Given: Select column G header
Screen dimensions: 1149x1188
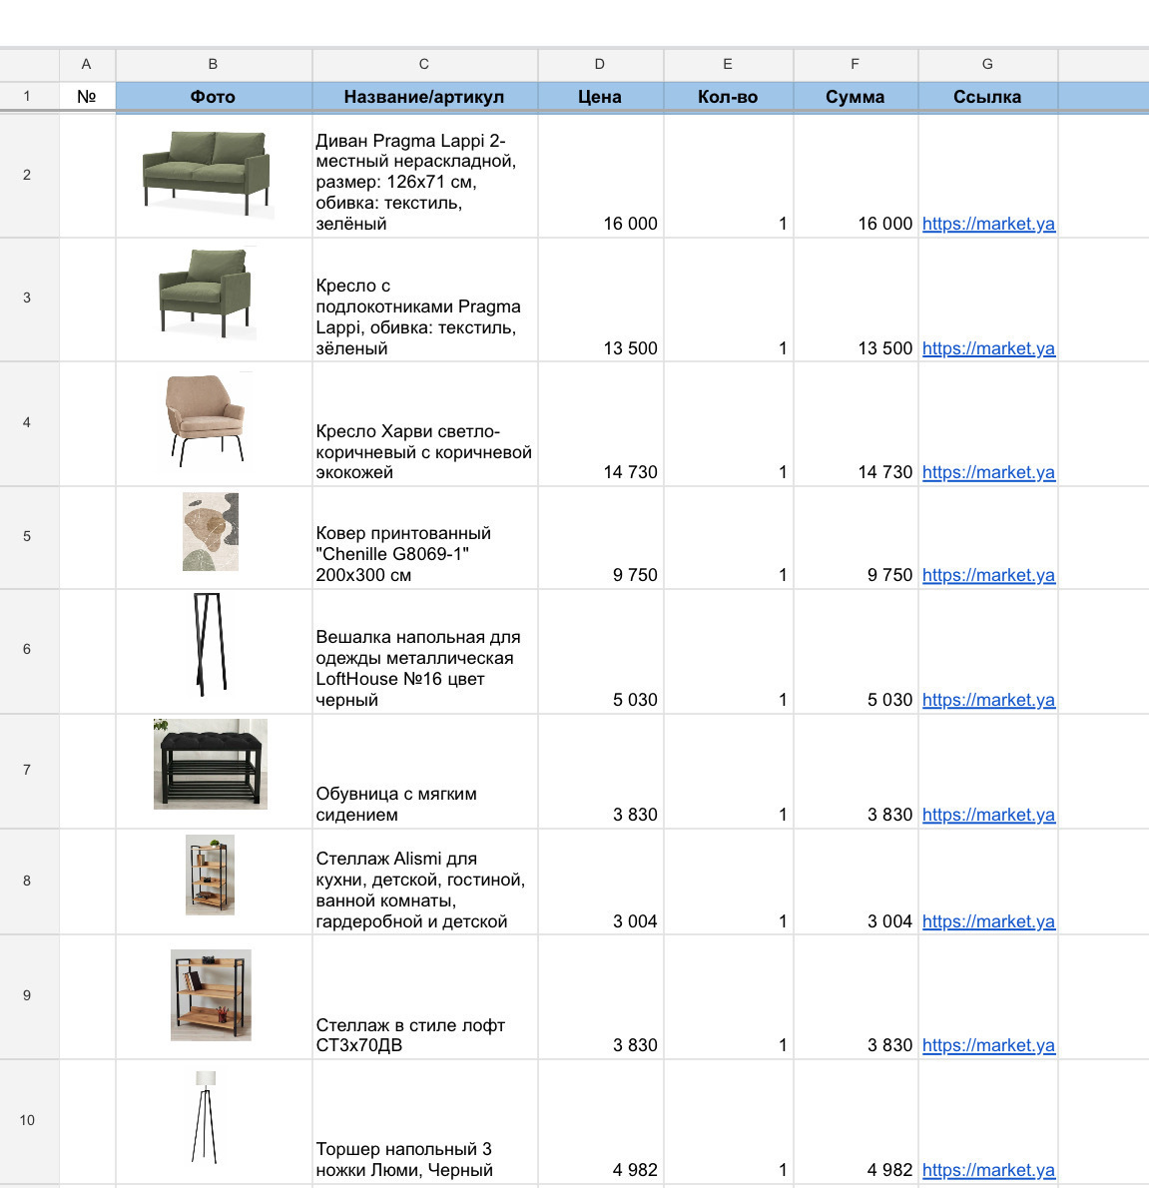Looking at the screenshot, I should (987, 65).
